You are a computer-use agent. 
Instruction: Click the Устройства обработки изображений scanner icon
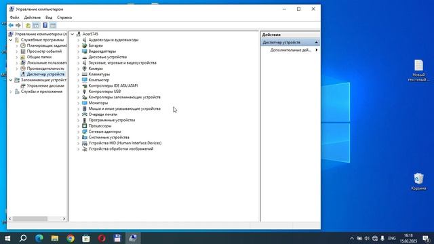[x=84, y=149]
